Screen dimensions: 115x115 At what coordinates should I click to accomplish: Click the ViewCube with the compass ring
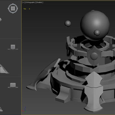[13, 9]
